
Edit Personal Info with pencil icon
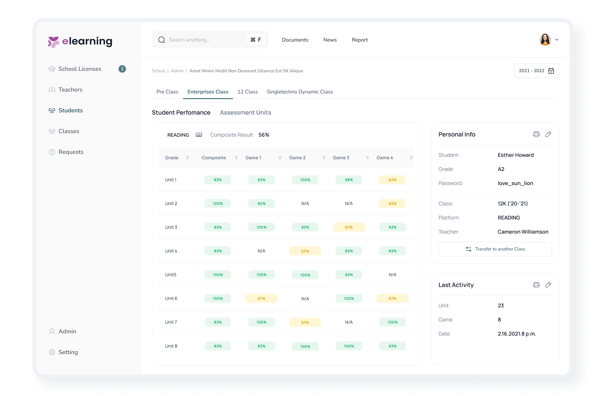coord(548,134)
